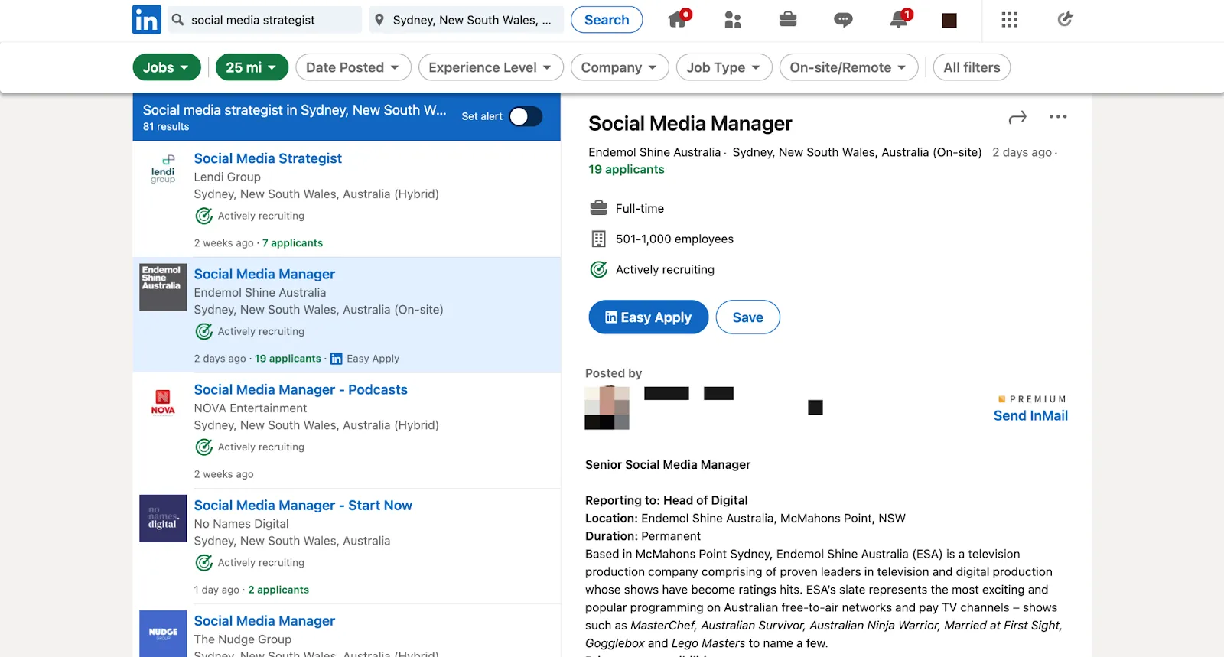Open All filters panel
This screenshot has height=657, width=1224.
click(x=972, y=67)
